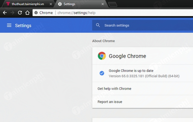
Task: Click the search magnifier icon
Action: (98, 25)
